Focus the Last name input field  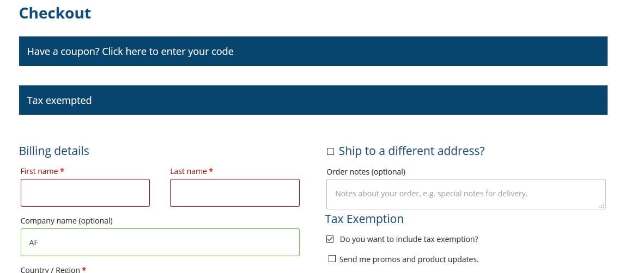coord(235,193)
